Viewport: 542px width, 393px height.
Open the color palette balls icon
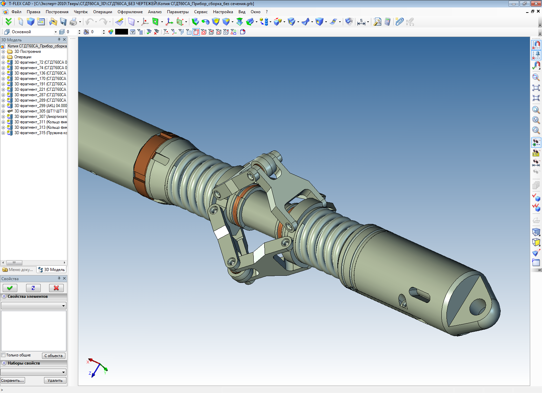[x=111, y=32]
